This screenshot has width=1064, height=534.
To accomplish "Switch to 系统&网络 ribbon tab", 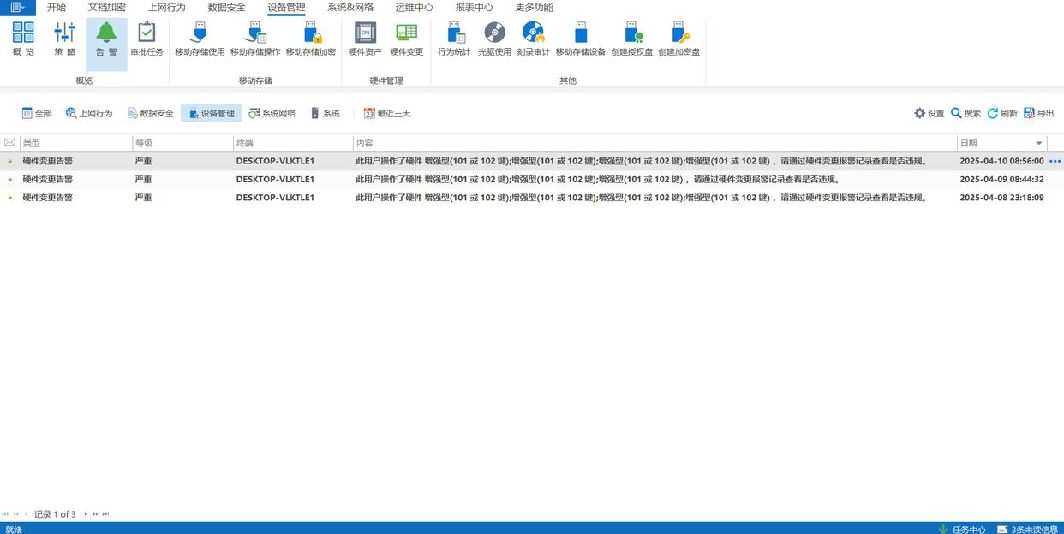I will 350,7.
